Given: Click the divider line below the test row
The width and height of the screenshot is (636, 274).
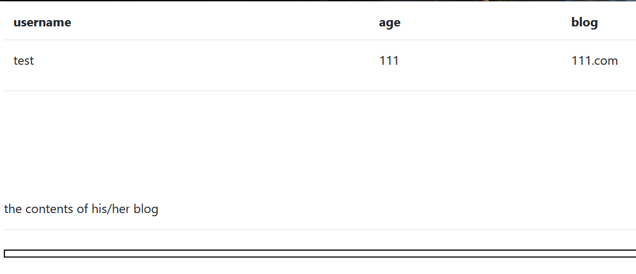Looking at the screenshot, I should [320, 90].
